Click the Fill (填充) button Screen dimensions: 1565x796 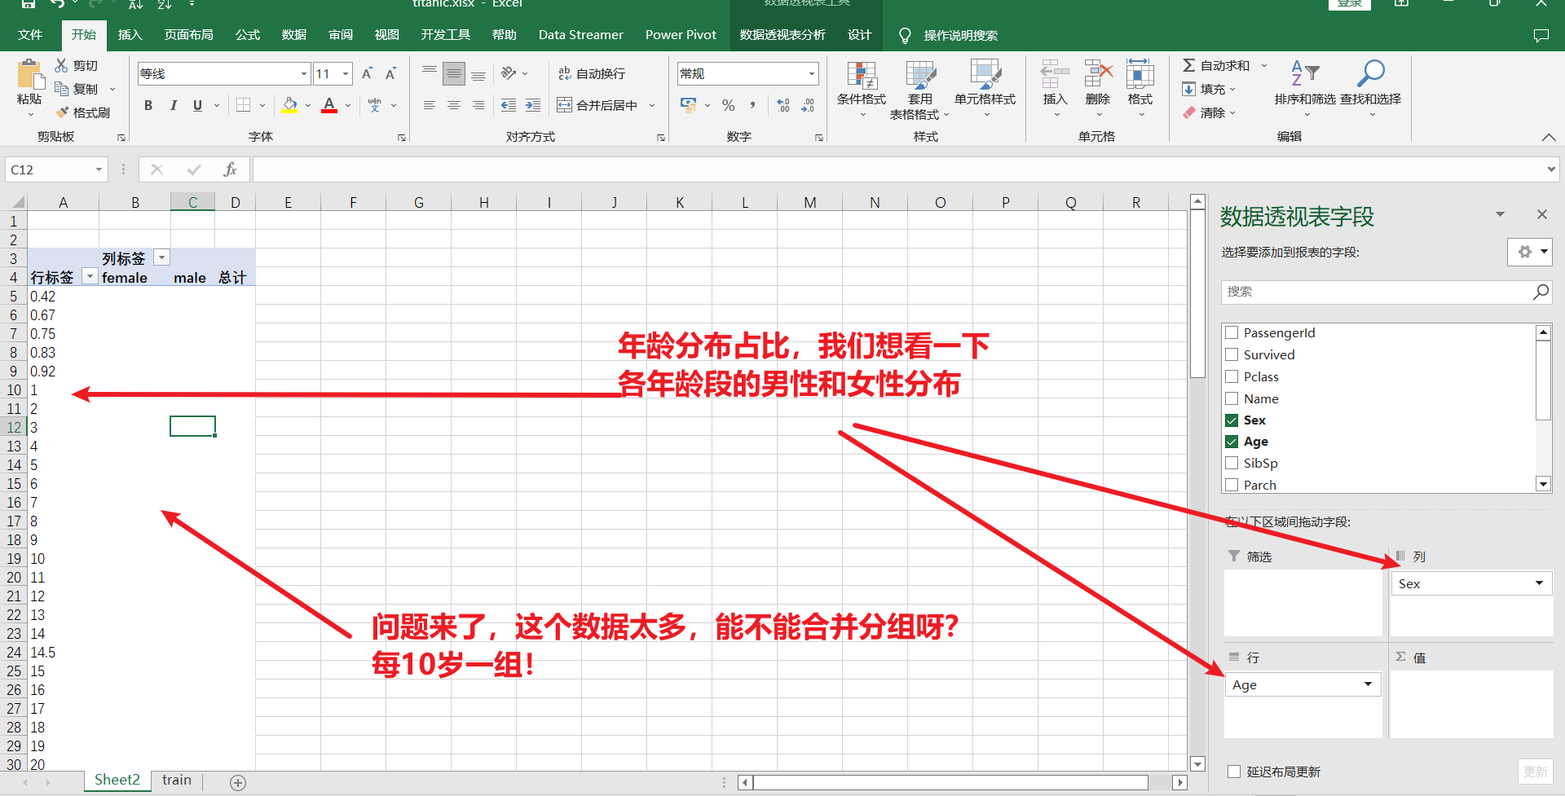pyautogui.click(x=1205, y=89)
